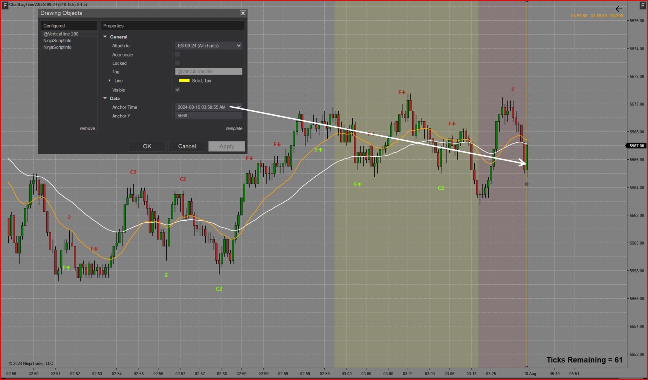This screenshot has width=648, height=380.
Task: Select the vertical line anchor circle near 5564
Action: coord(527,184)
